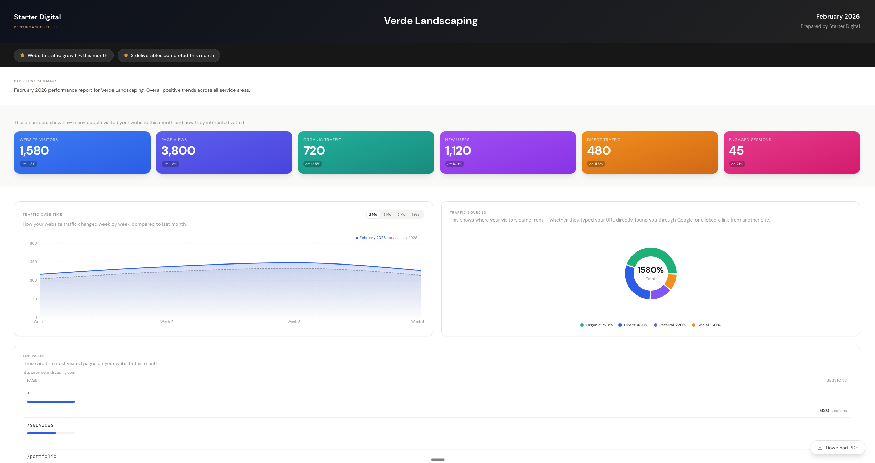The height and width of the screenshot is (463, 875).
Task: Click the homepage '/' sessions progress bar
Action: click(x=51, y=402)
